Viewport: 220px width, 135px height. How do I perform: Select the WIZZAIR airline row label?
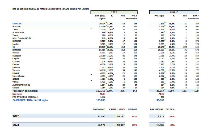17,27
